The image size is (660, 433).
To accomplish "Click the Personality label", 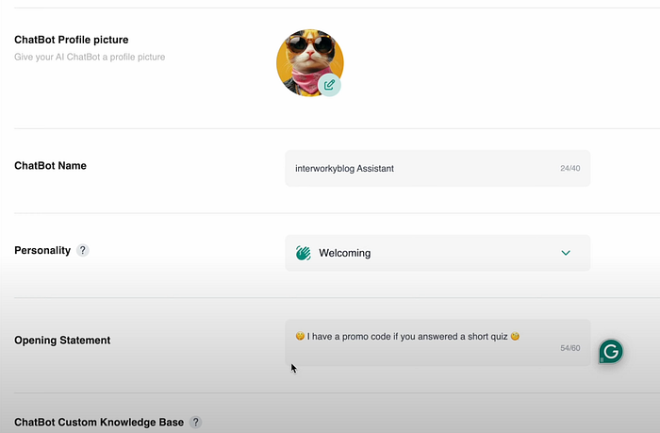I will (42, 250).
